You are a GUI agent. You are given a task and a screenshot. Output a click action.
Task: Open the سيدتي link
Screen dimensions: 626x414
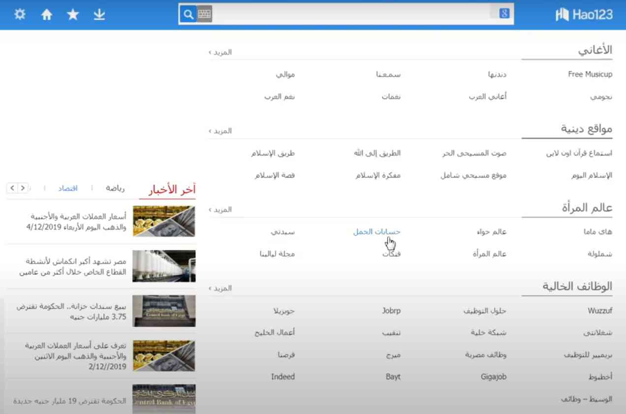[283, 232]
